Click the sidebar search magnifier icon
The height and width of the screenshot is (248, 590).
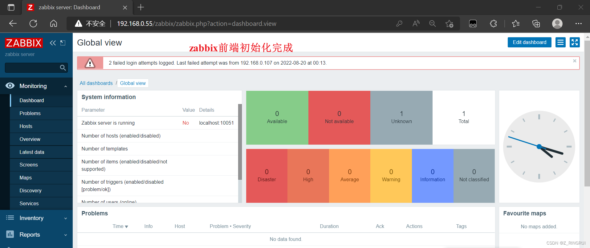[x=63, y=68]
